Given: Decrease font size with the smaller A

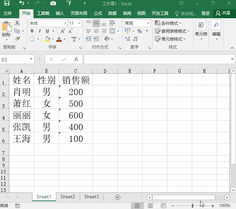Looking at the screenshot, I should [70, 31].
